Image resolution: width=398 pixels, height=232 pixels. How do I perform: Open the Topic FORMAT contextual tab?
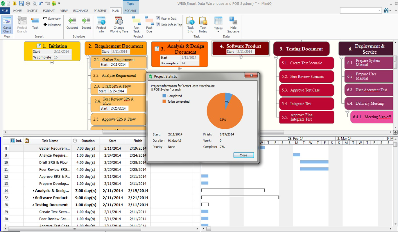coord(130,11)
